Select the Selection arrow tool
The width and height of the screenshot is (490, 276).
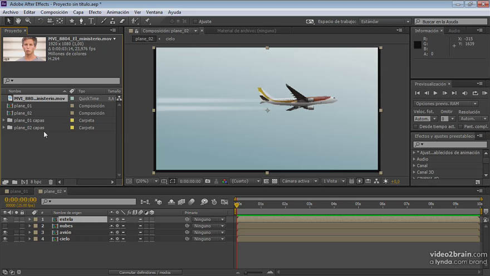click(x=9, y=21)
